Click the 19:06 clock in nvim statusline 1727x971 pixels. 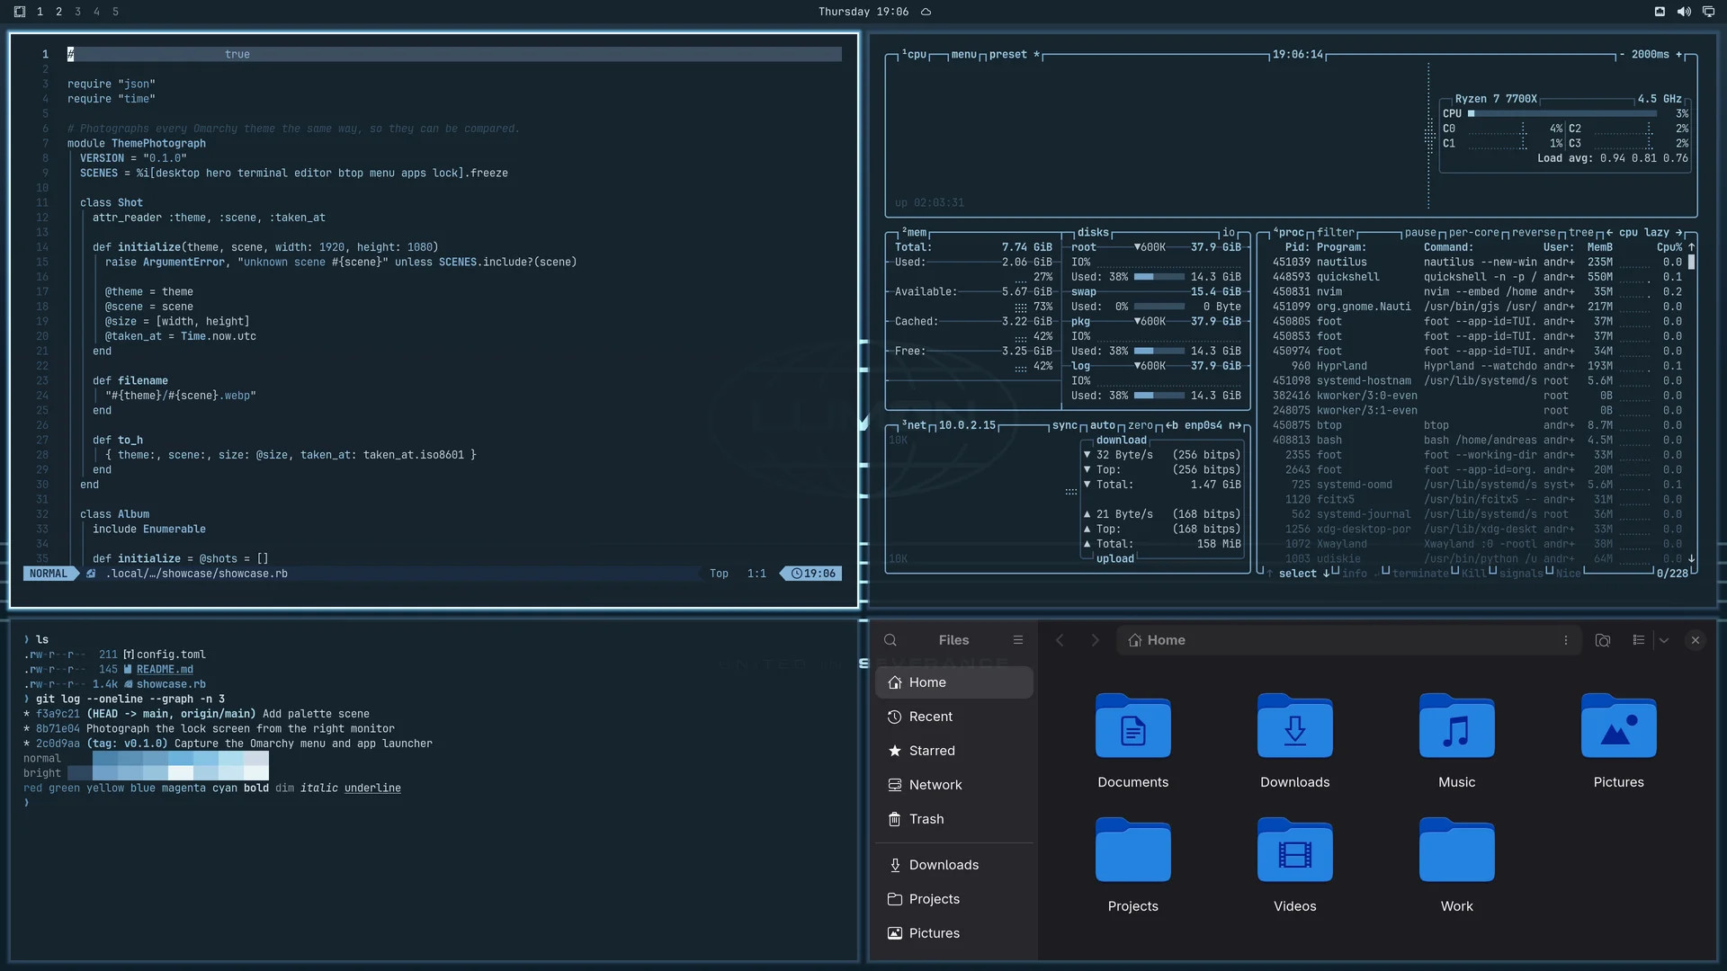(x=813, y=574)
